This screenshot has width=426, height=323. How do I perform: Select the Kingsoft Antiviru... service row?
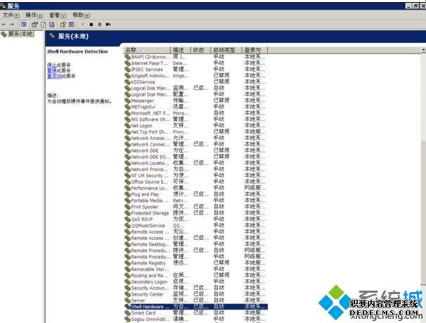[x=196, y=75]
